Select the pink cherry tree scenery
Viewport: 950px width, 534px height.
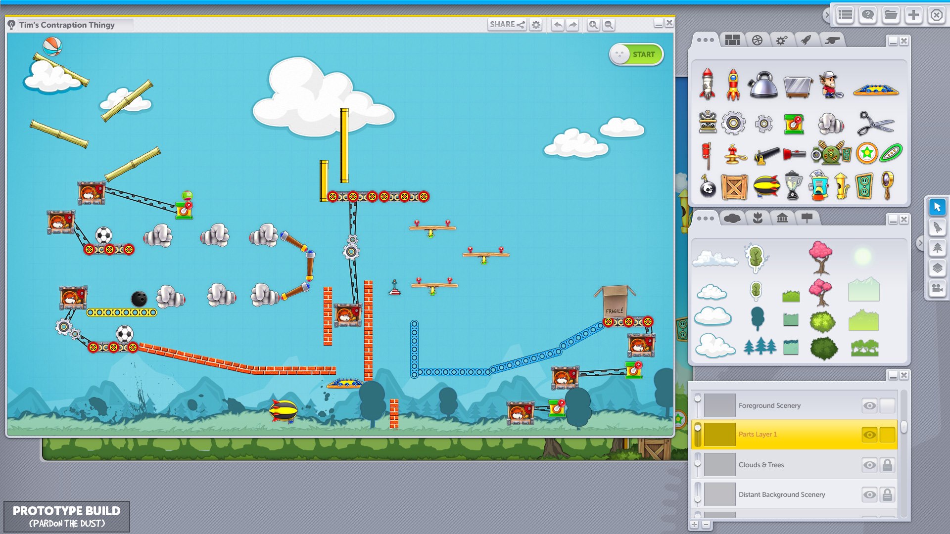click(820, 257)
